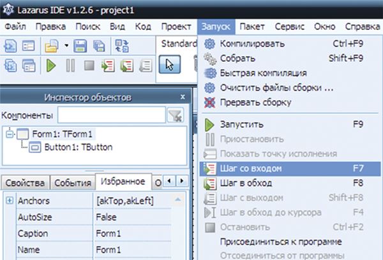Click the property grid scroll up arrow
383x260 pixels.
click(x=178, y=199)
